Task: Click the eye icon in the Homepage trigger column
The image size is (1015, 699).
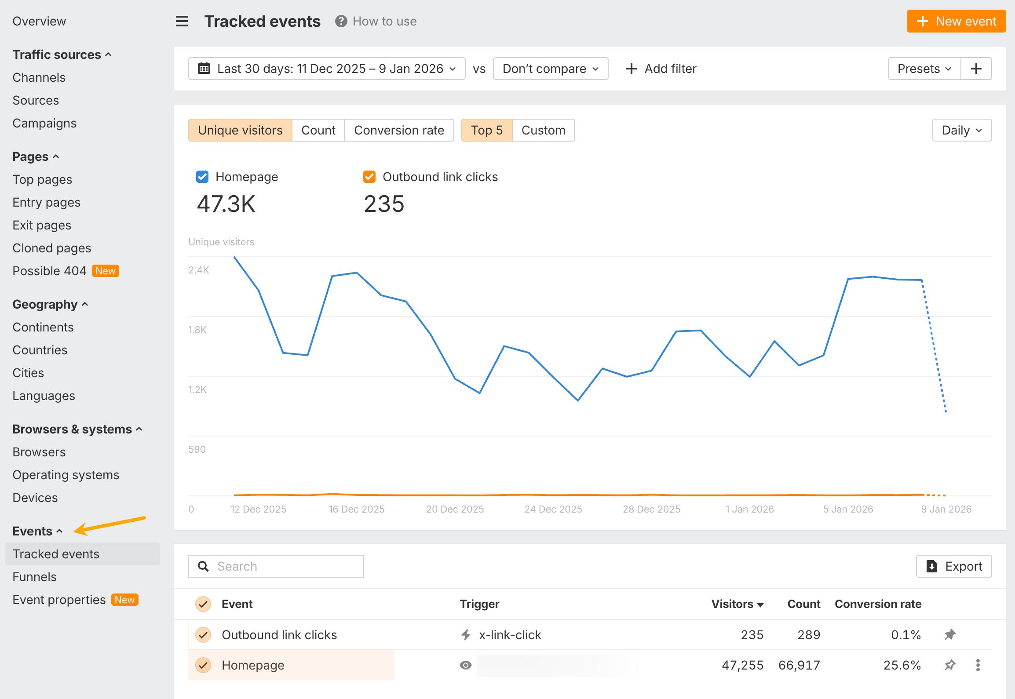Action: (x=465, y=665)
